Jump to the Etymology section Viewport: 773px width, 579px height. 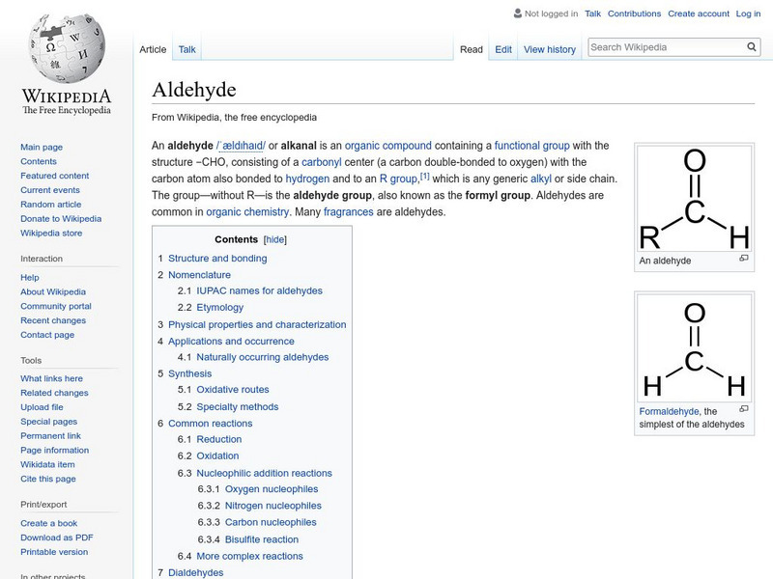(x=220, y=307)
